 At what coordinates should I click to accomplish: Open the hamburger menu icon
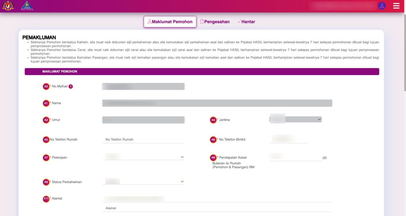(x=396, y=6)
